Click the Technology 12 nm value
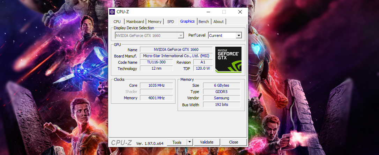This screenshot has height=155, width=379. click(156, 68)
